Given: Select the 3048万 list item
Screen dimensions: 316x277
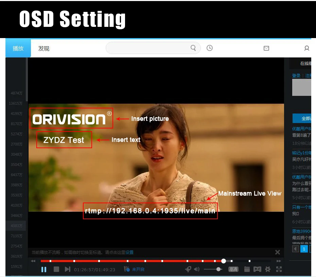Looking at the screenshot, I should point(17,154).
